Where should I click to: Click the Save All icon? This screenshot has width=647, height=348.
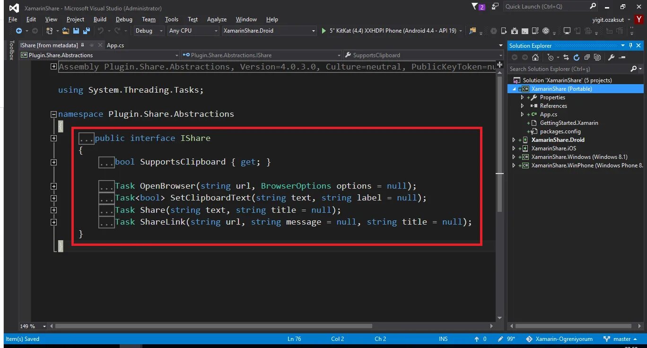(x=87, y=31)
